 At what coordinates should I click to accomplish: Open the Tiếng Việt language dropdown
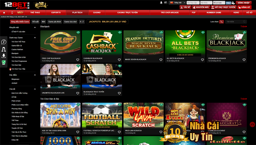(x=177, y=3)
